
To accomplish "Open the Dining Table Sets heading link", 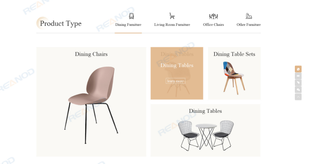I will click(x=234, y=54).
